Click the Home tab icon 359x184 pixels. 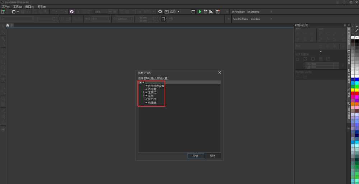click(8, 25)
